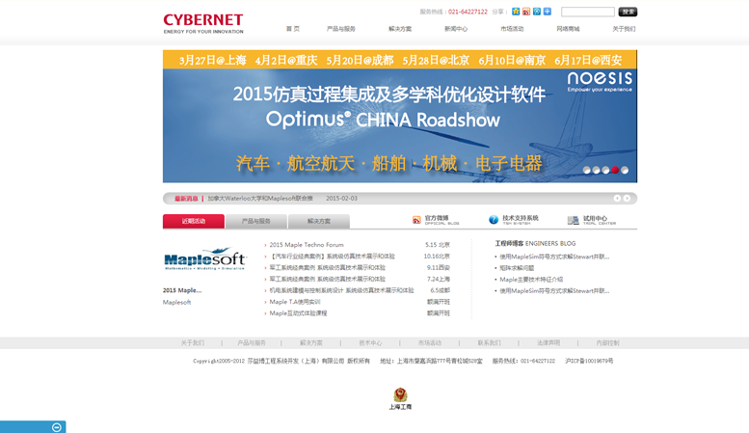
Task: Click the '5.15 北京' date text
Action: 438,245
